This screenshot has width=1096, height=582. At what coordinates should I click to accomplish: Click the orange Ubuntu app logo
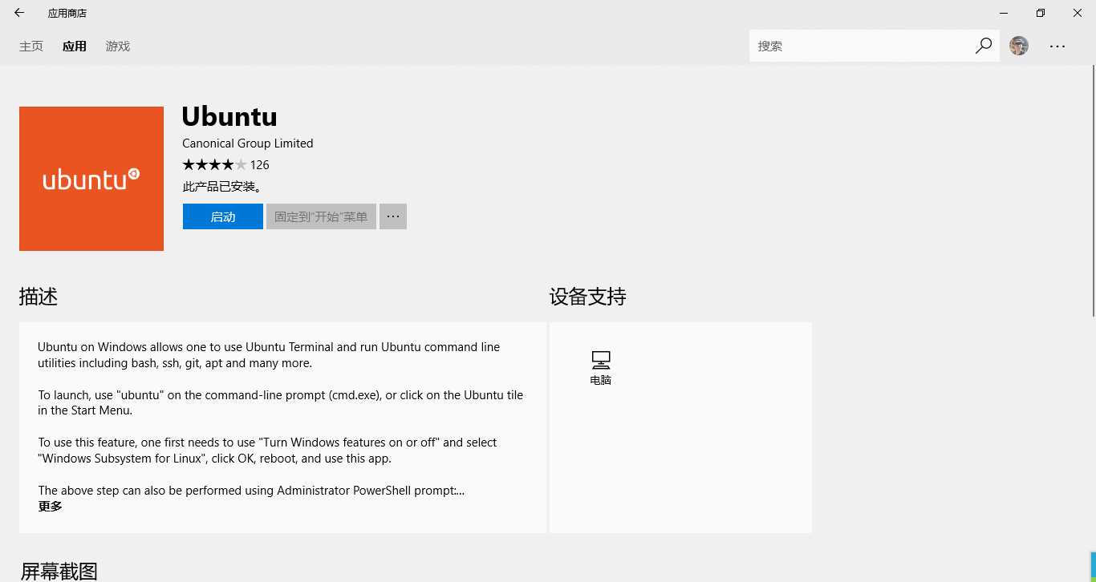pyautogui.click(x=91, y=179)
